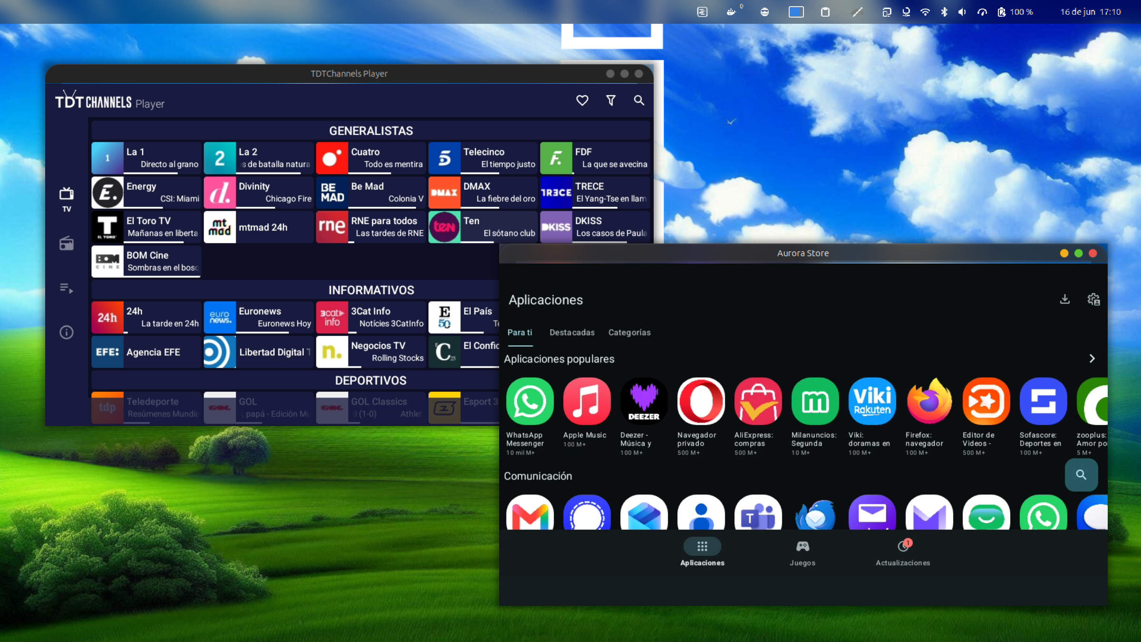Screen dimensions: 1141x642
Task: Play the Telecinco channel
Action: [483, 158]
